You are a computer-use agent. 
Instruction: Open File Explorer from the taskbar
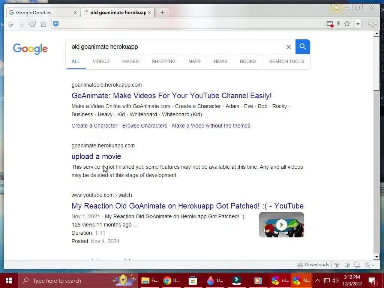[x=149, y=280]
